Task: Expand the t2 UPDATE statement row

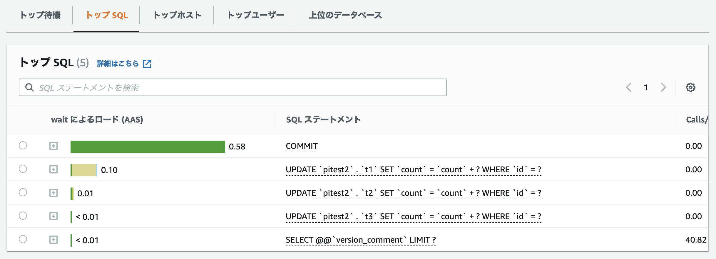Action: point(53,193)
